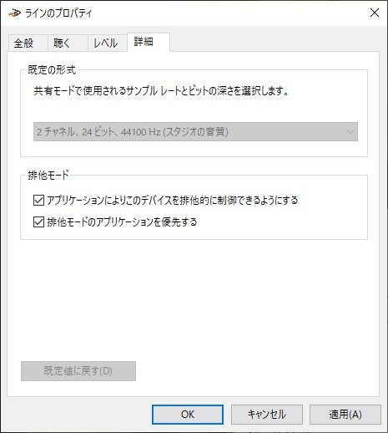The height and width of the screenshot is (433, 388).
Task: Uncheck アプリケーションによりこのデバイスを排他的に制御 checkbox
Action: [x=38, y=200]
